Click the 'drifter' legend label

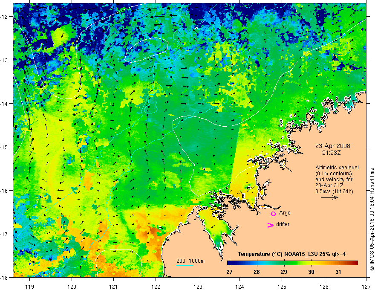click(283, 224)
